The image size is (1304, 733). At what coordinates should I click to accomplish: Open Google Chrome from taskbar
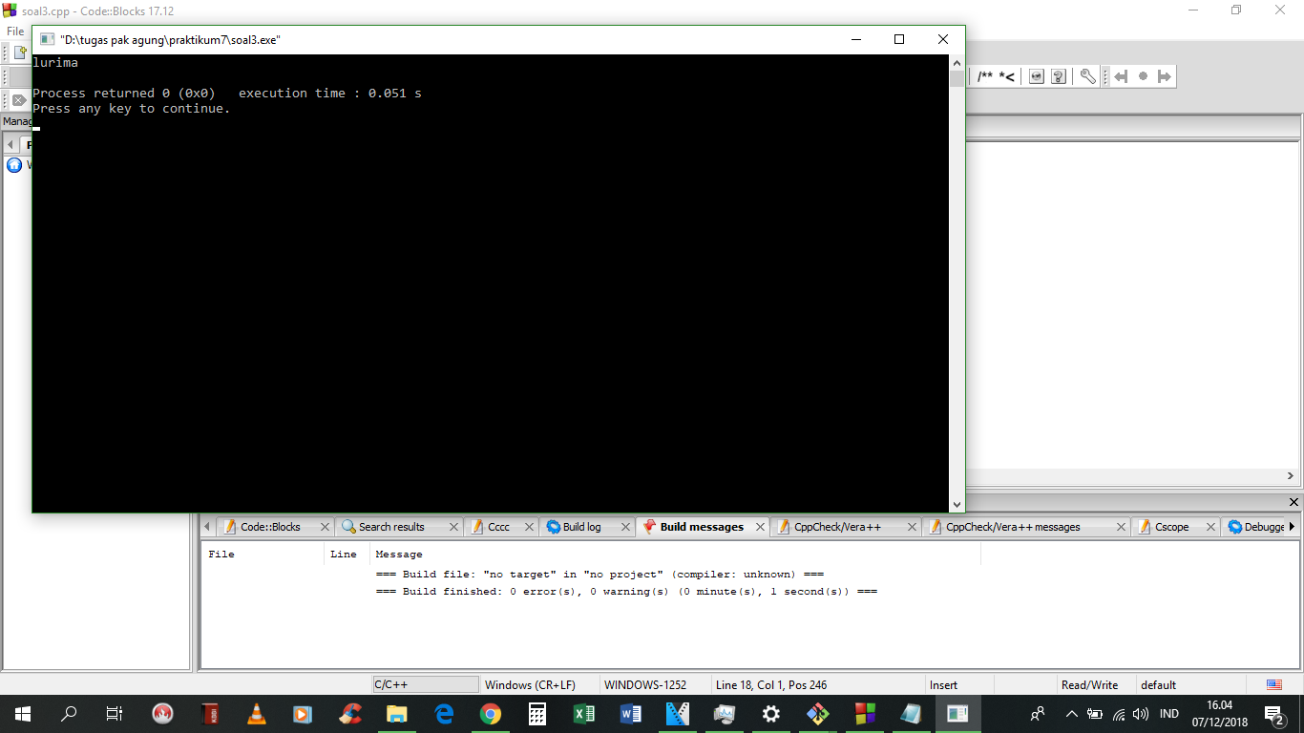pyautogui.click(x=491, y=714)
